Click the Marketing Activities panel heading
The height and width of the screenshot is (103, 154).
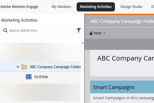[x=19, y=20]
